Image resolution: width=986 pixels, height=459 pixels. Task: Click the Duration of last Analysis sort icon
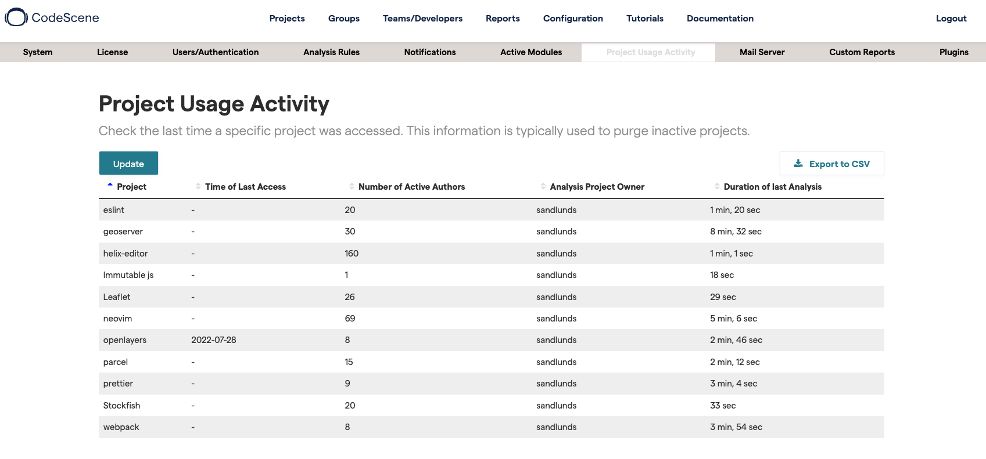click(x=717, y=186)
